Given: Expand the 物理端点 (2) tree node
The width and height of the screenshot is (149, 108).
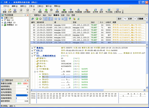Looking at the screenshot, I should pyautogui.click(x=2, y=25).
